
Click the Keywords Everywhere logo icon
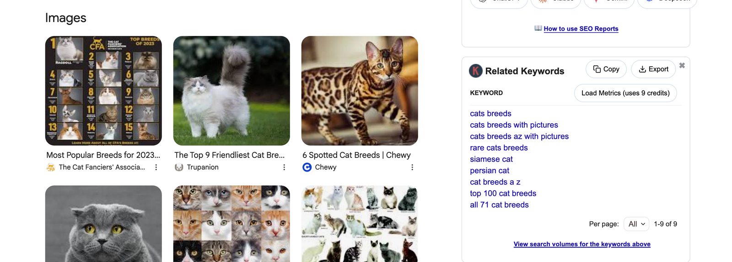tap(476, 71)
